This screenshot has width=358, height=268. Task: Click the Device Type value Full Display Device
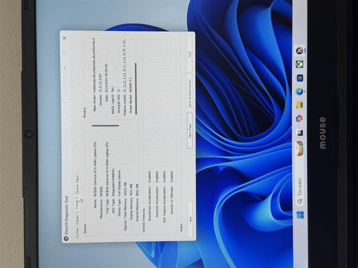coord(119,183)
